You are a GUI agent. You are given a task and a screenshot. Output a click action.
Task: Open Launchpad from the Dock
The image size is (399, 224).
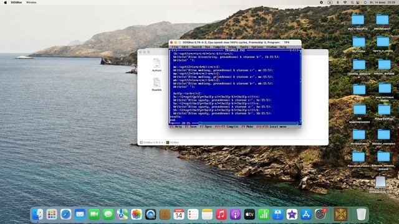click(52, 214)
